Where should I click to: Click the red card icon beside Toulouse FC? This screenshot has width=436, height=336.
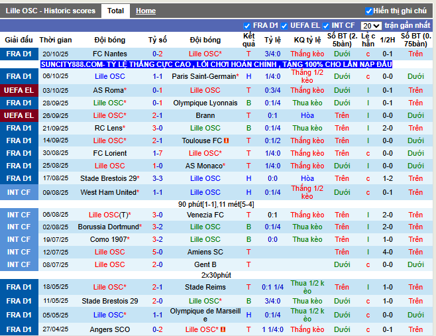point(226,140)
